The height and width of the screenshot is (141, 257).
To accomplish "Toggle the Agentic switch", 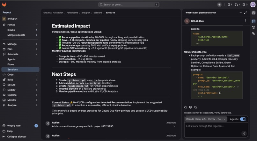I will 243,119.
